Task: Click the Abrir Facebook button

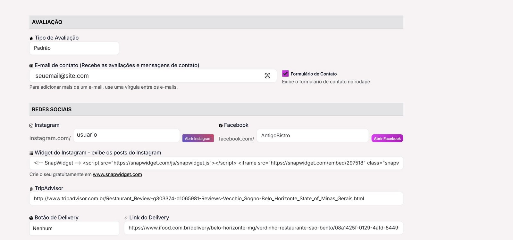Action: click(x=387, y=138)
